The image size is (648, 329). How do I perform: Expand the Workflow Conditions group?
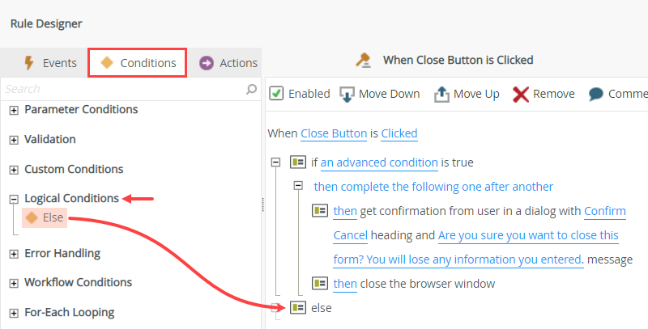click(x=14, y=283)
